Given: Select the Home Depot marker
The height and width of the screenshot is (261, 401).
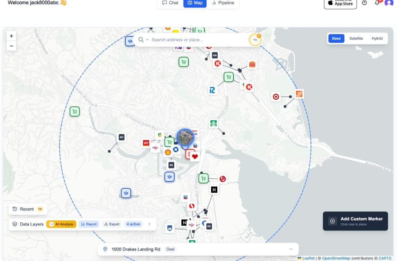Looking at the screenshot, I should (x=299, y=94).
